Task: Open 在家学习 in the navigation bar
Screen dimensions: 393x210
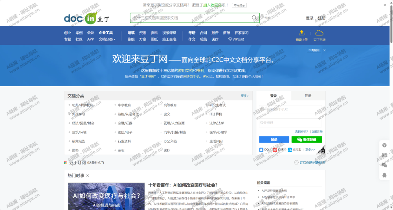Action: [x=241, y=33]
